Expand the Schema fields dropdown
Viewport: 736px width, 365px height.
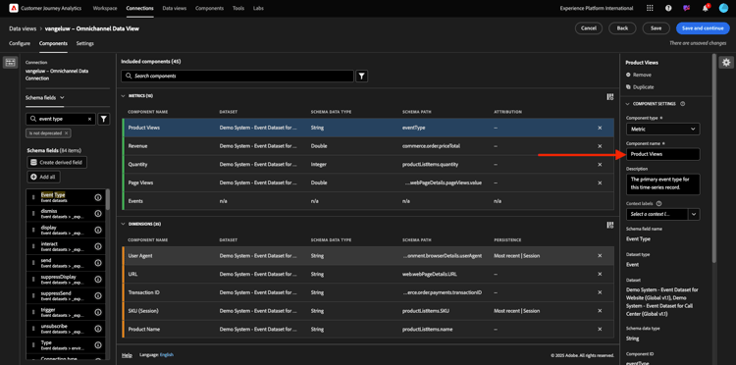click(x=45, y=97)
